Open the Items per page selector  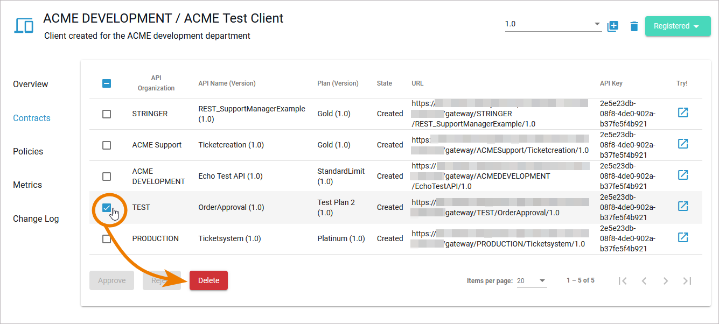coord(532,281)
